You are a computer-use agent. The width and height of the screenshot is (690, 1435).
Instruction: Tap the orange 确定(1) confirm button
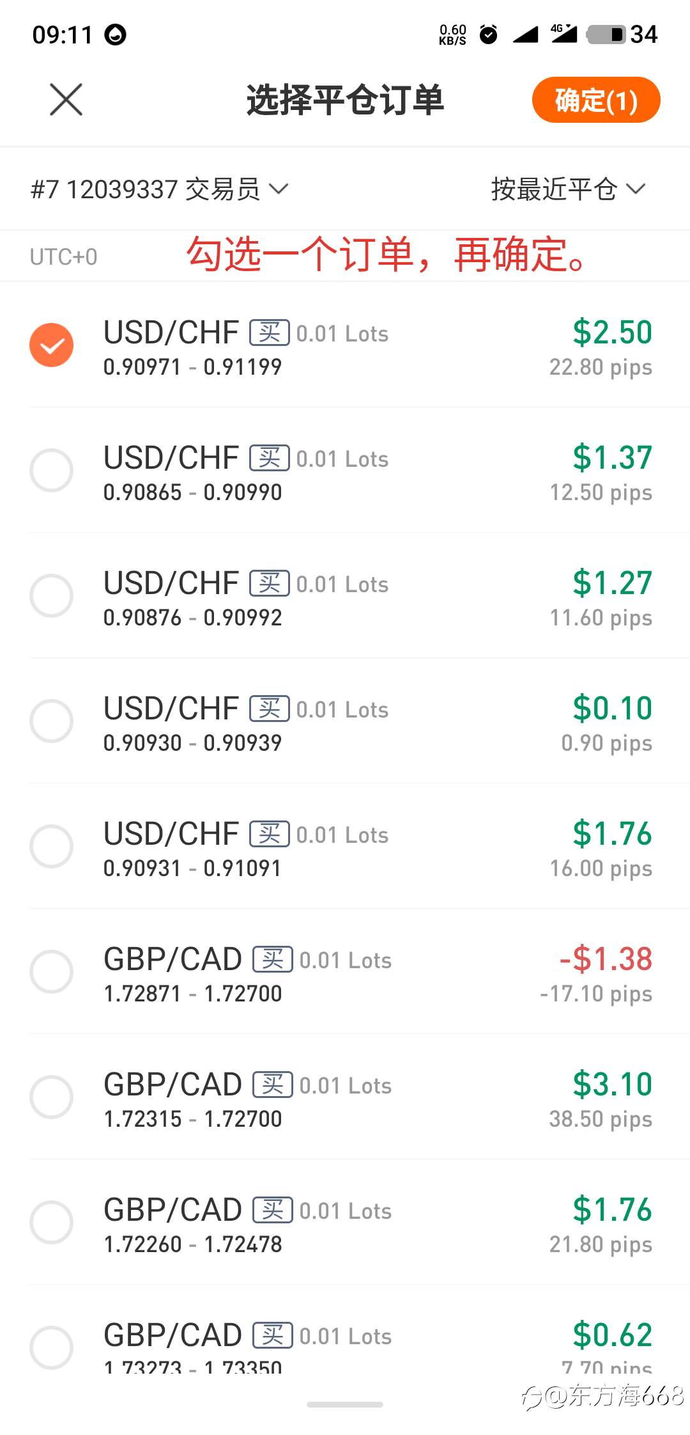596,100
